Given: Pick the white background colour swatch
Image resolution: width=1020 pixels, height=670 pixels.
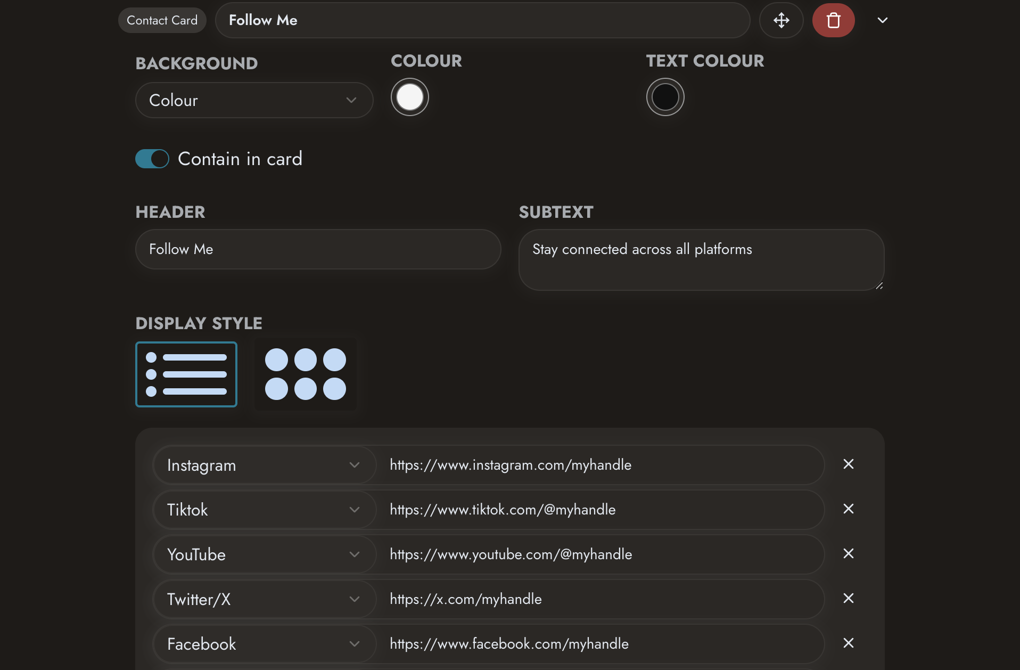Looking at the screenshot, I should click(x=409, y=97).
